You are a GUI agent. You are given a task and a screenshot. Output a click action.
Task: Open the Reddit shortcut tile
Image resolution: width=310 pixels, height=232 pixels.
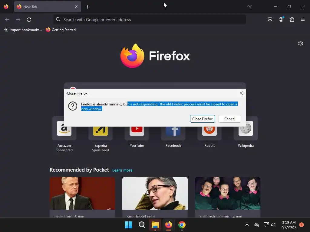209,132
